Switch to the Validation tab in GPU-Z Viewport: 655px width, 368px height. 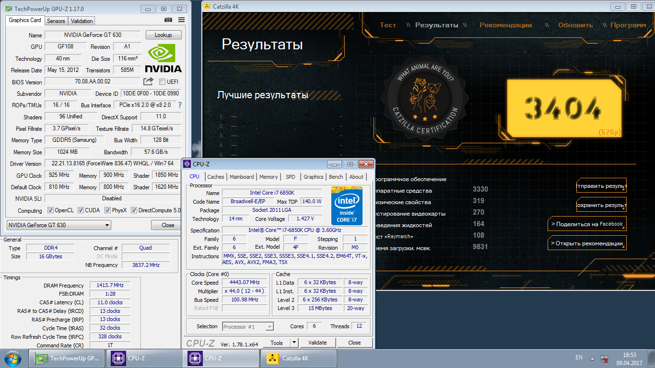82,21
